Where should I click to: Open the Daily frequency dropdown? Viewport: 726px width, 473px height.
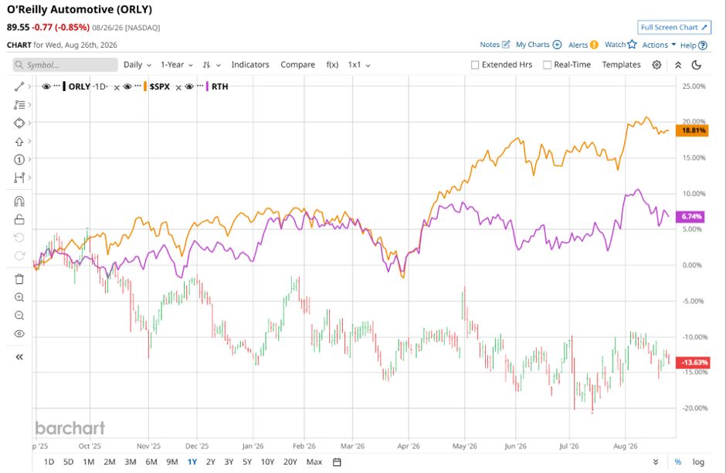coord(137,65)
